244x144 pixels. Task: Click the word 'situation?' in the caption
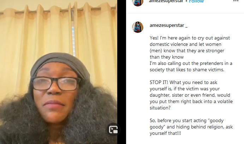(x=160, y=108)
